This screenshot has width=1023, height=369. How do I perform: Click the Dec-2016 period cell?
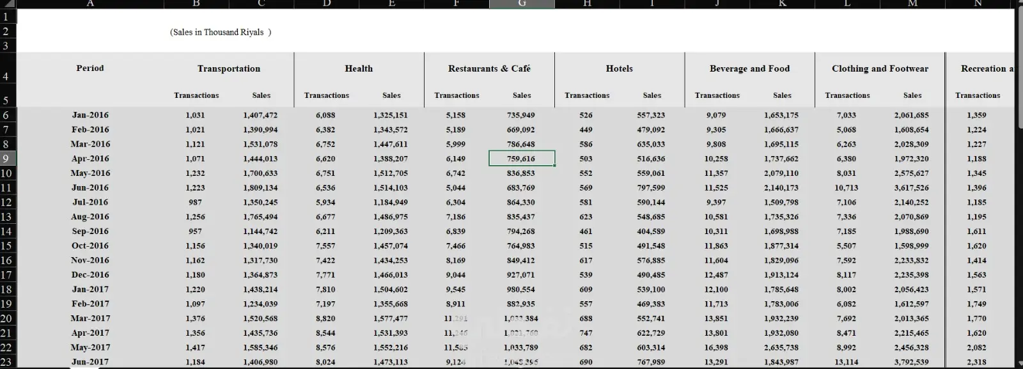tap(90, 275)
